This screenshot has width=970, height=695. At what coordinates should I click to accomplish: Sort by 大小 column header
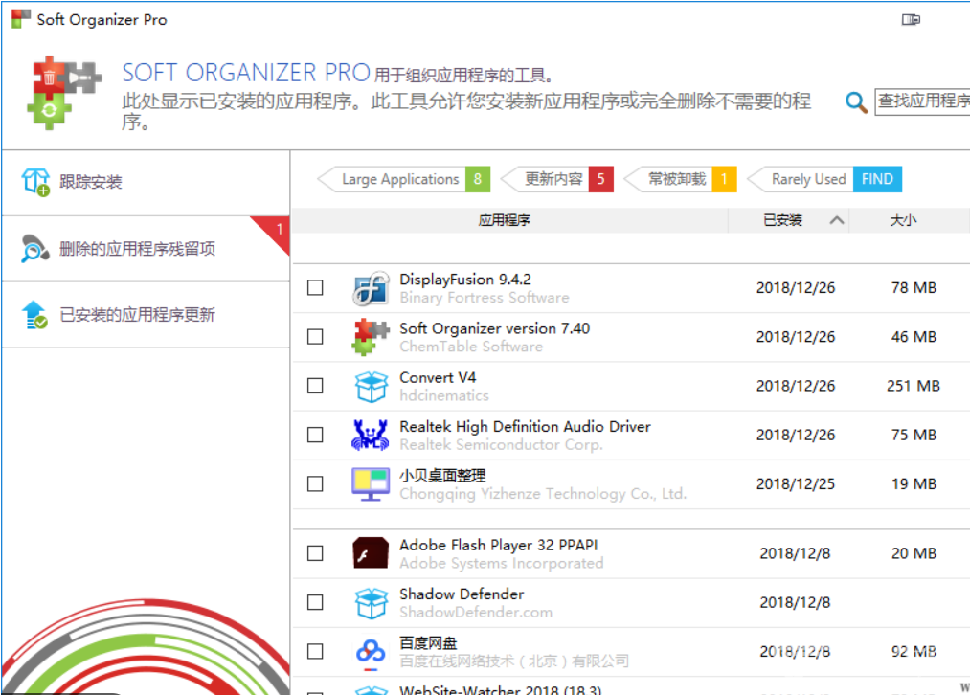click(x=903, y=220)
